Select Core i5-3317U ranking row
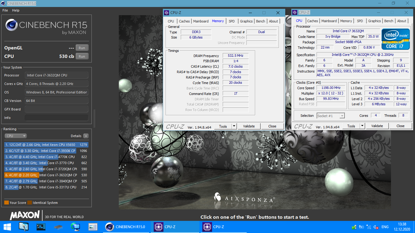 point(46,187)
